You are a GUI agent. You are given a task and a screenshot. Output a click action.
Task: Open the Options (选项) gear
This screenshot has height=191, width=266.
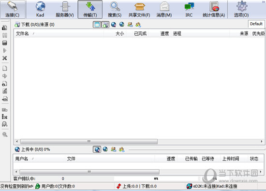[241, 9]
